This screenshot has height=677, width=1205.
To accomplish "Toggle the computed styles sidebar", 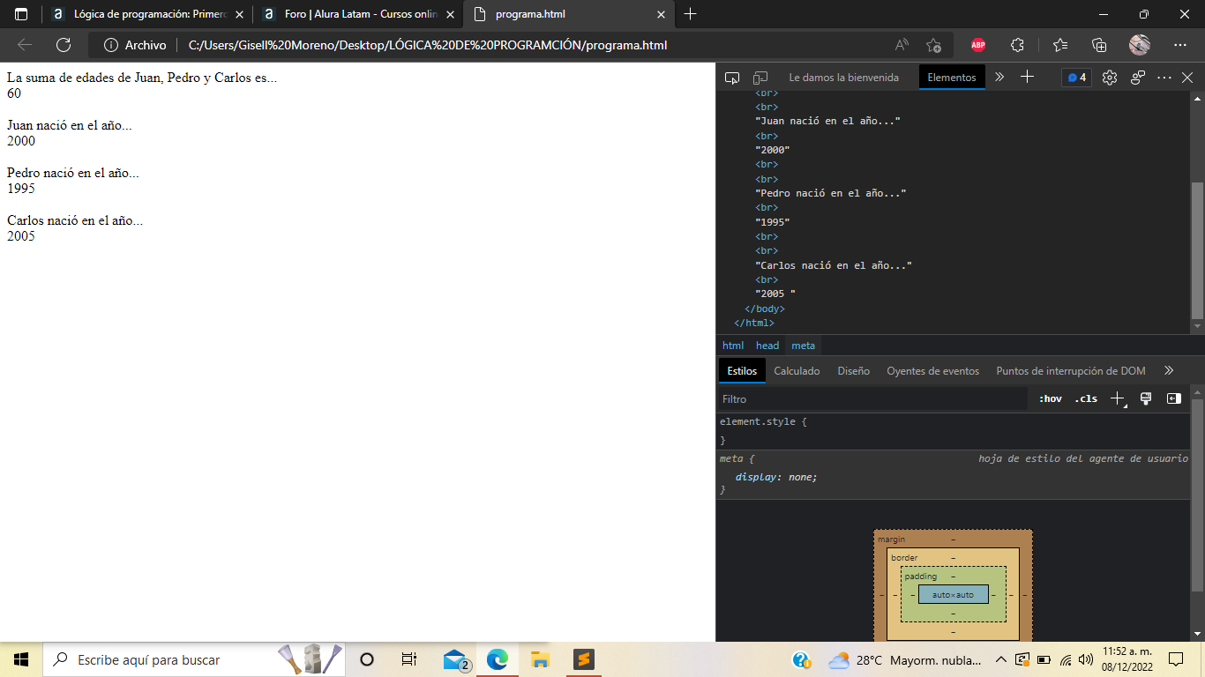I will [1173, 399].
